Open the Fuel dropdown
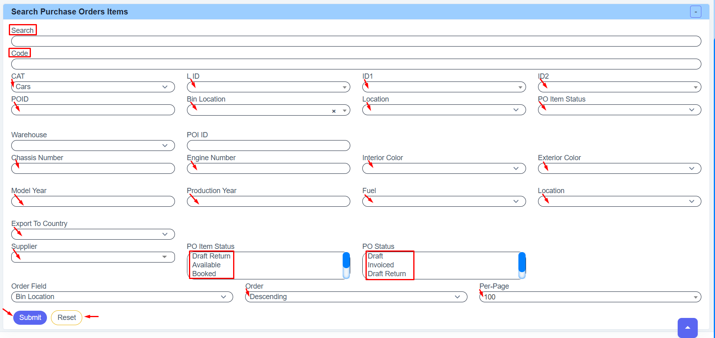Screen dimensions: 715x338 pos(444,201)
